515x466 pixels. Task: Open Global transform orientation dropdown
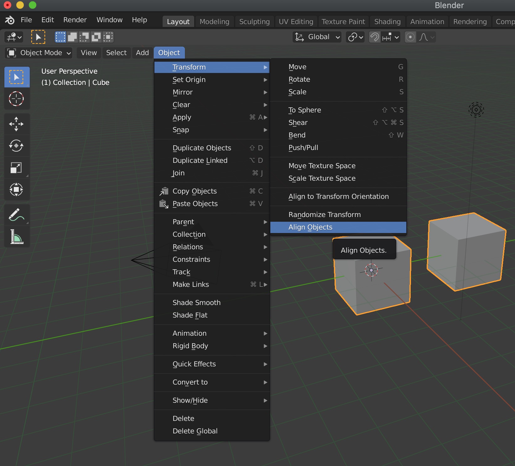[x=317, y=37]
